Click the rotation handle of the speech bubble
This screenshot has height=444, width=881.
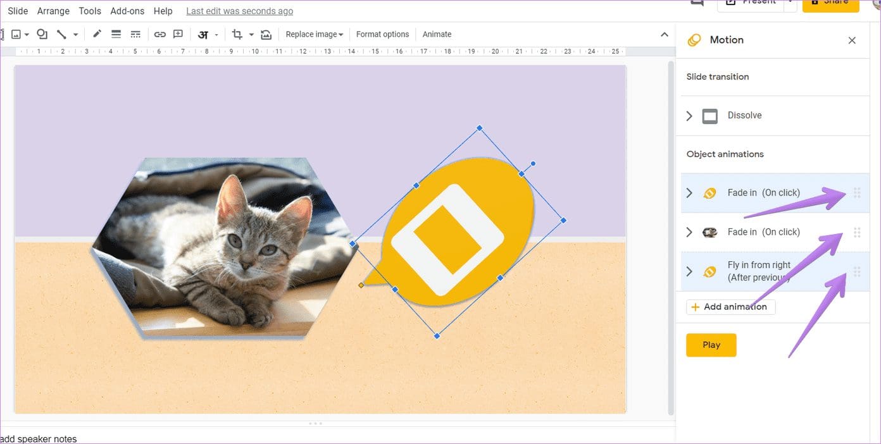[x=533, y=164]
